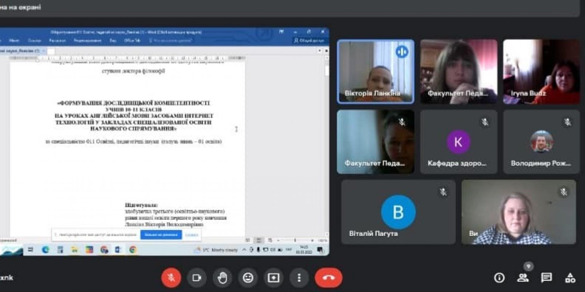Viewport: 585px width, 292px height.
Task: Open the Office Tab ribbon tab in Word
Action: point(132,41)
